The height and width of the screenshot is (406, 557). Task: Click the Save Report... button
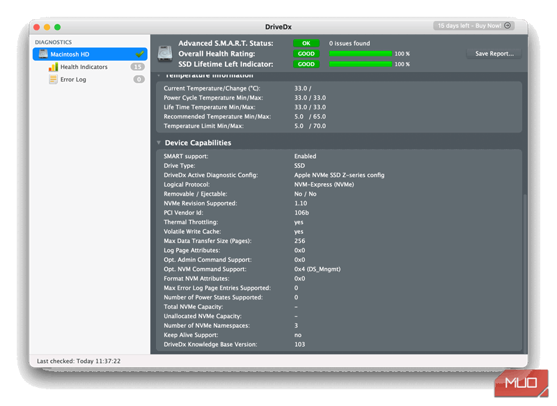pyautogui.click(x=494, y=54)
